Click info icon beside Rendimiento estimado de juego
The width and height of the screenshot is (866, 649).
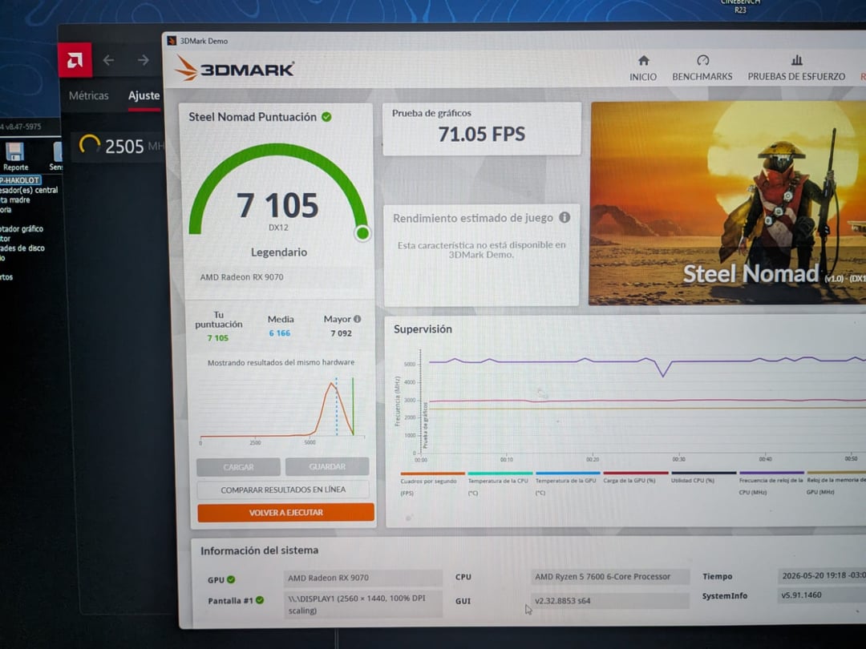click(x=565, y=217)
